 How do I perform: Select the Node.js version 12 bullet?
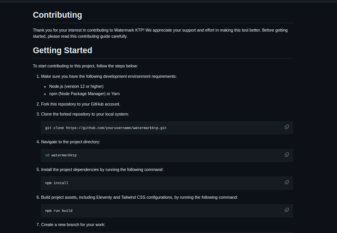tap(76, 86)
